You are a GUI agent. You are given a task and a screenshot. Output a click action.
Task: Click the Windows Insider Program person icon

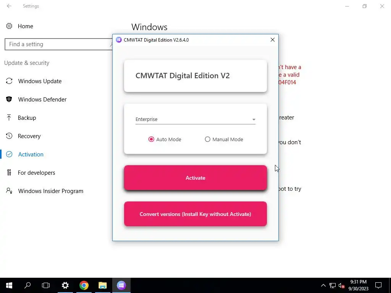9,191
